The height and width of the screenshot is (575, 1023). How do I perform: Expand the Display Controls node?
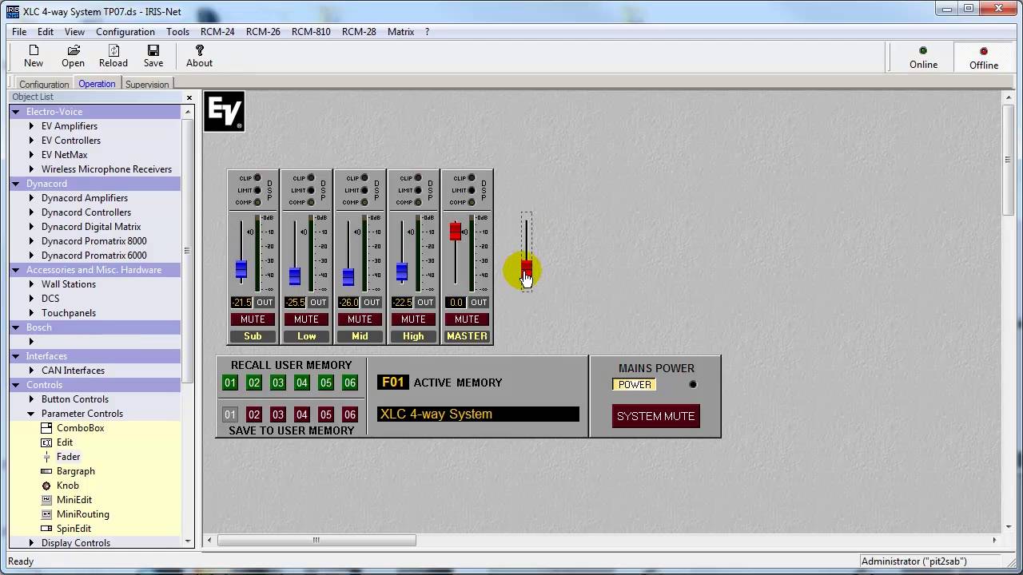click(31, 543)
